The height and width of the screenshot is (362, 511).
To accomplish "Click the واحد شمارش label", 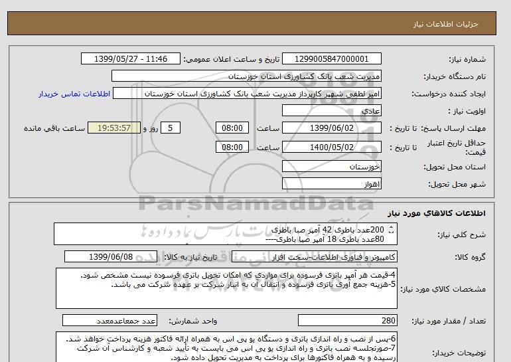I will [193, 321].
